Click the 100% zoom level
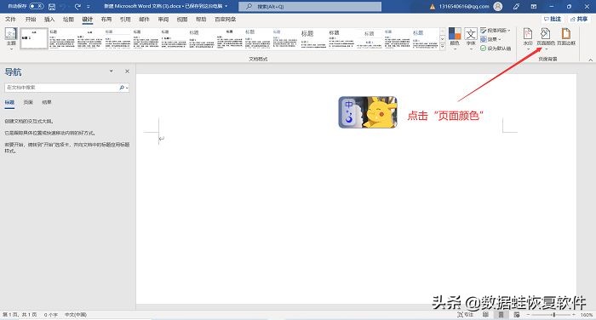The image size is (596, 320). [587, 315]
